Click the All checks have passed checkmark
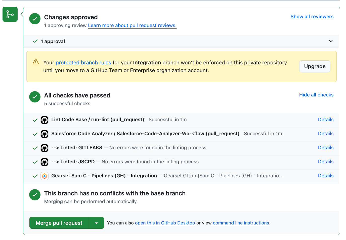The image size is (346, 240). pyautogui.click(x=35, y=97)
